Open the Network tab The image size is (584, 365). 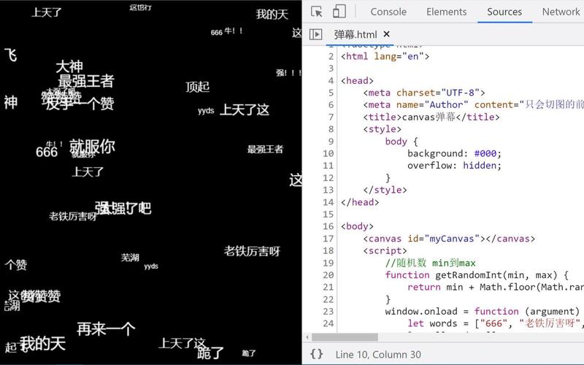[561, 12]
